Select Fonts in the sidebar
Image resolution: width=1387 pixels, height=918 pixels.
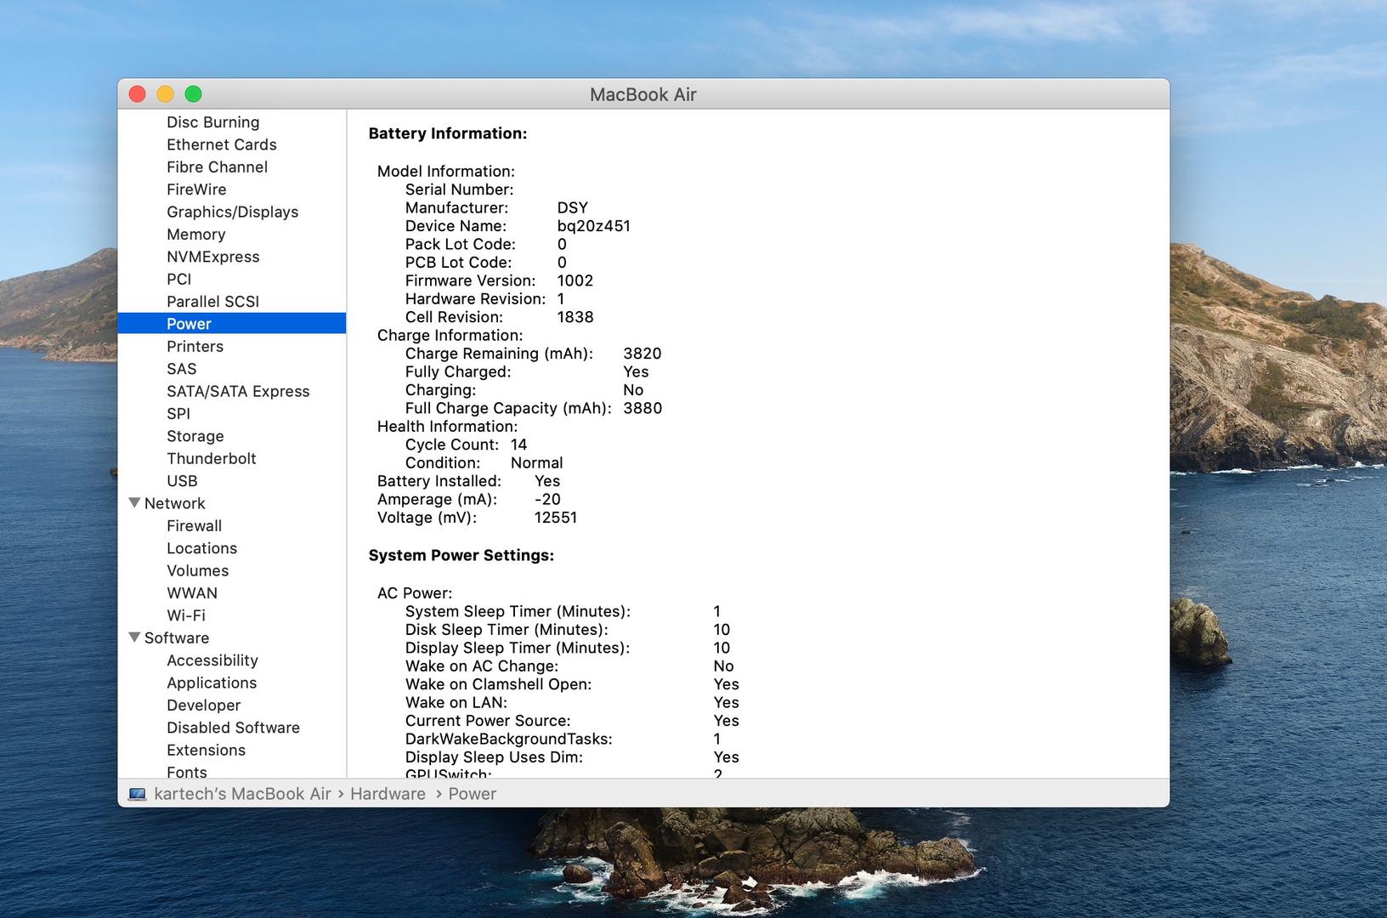point(186,772)
